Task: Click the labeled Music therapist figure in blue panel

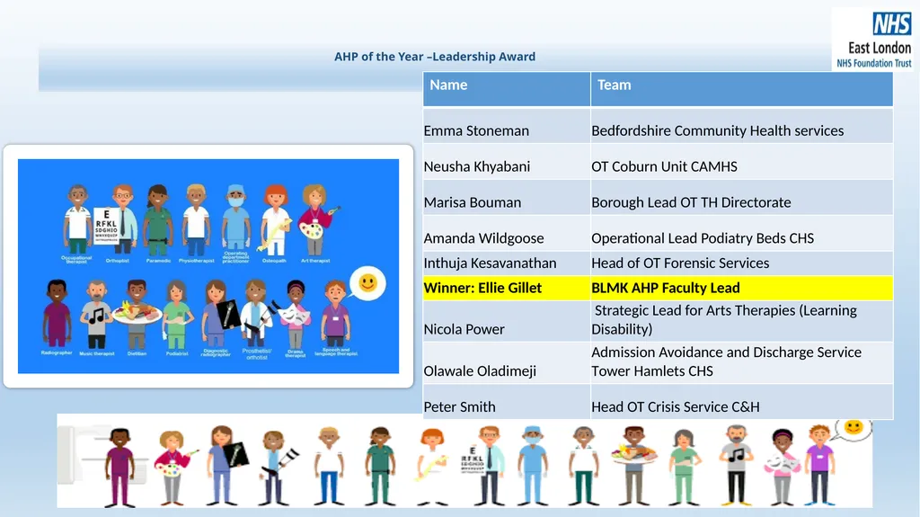Action: (x=96, y=315)
